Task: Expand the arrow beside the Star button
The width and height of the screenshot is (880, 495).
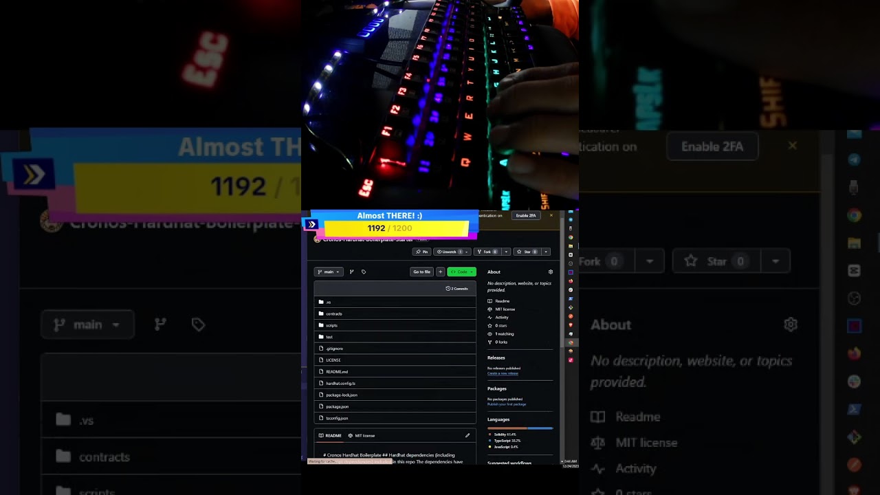Action: click(x=547, y=252)
